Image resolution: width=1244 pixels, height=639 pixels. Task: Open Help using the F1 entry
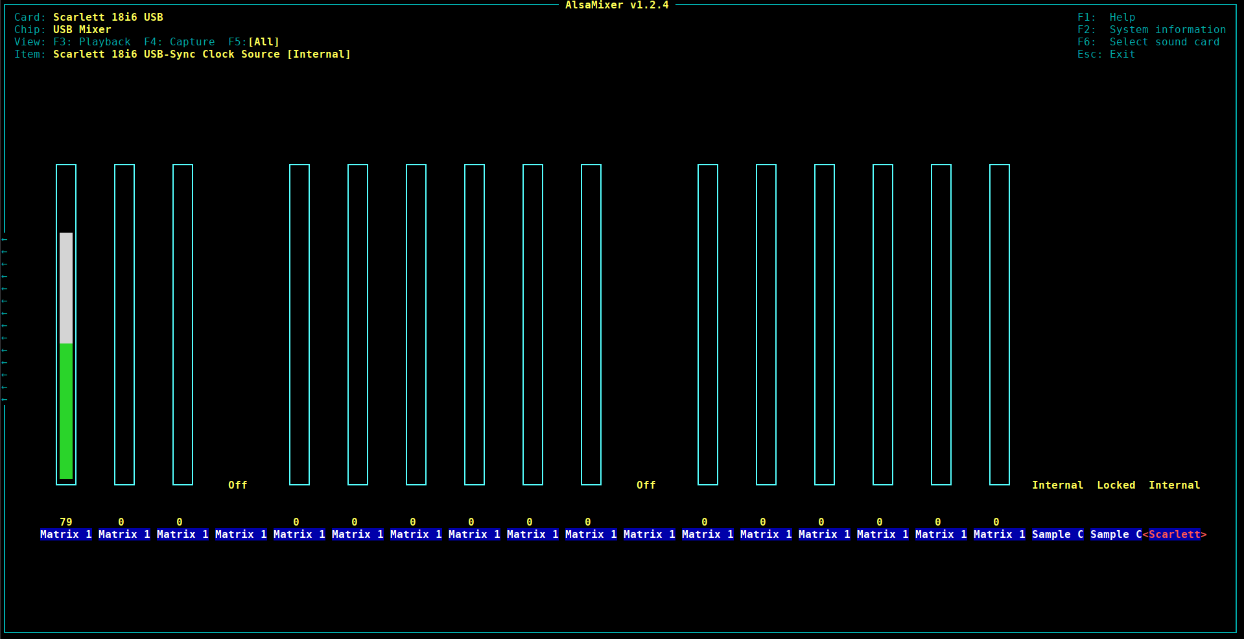click(1106, 17)
